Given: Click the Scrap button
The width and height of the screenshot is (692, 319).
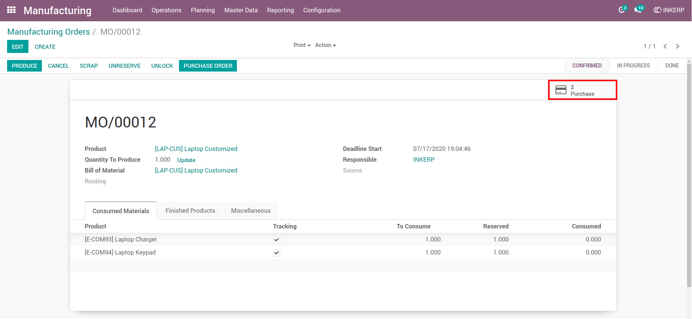Looking at the screenshot, I should click(89, 66).
